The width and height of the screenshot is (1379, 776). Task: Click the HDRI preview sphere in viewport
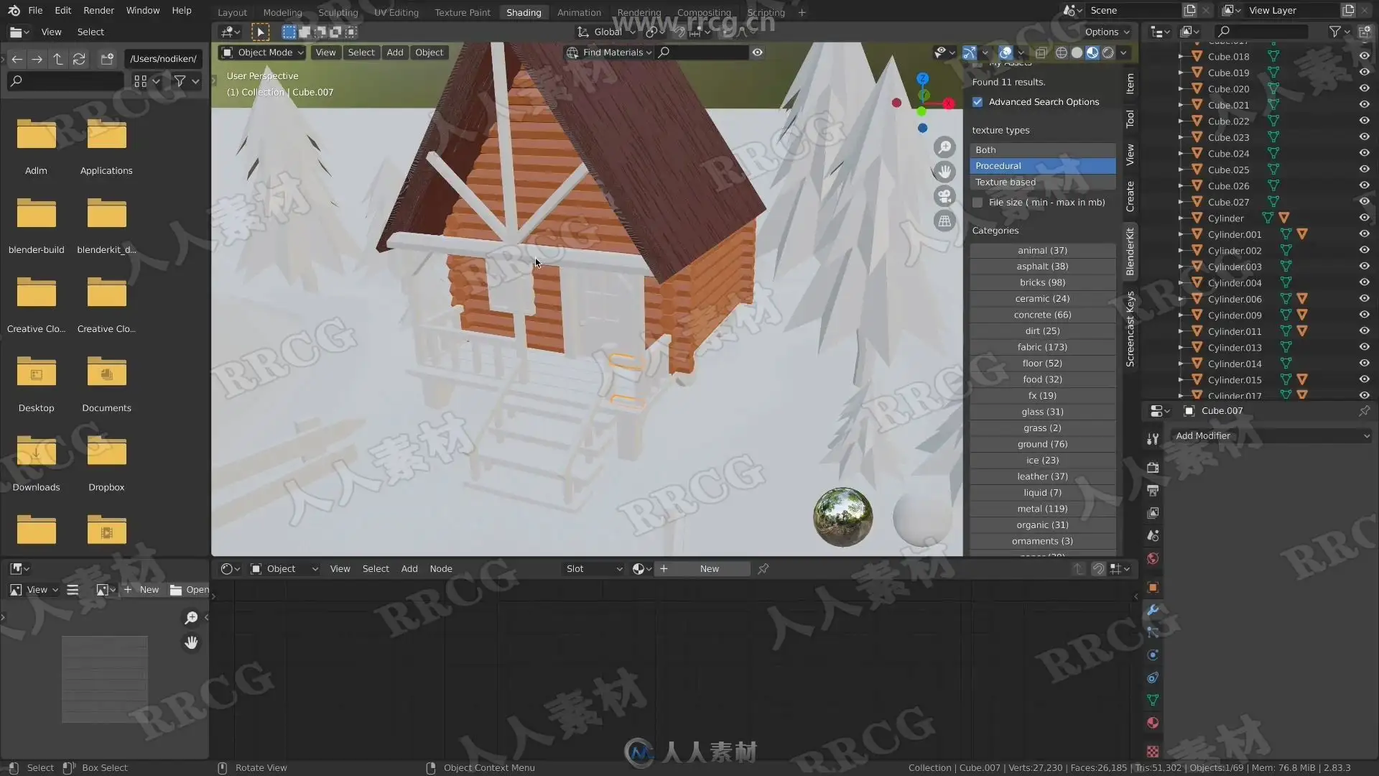[x=842, y=517]
